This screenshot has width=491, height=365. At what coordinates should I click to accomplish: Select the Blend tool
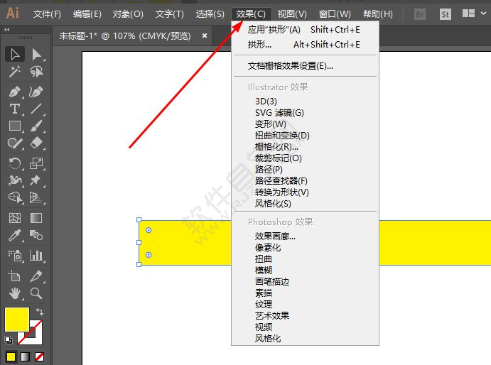coord(36,235)
